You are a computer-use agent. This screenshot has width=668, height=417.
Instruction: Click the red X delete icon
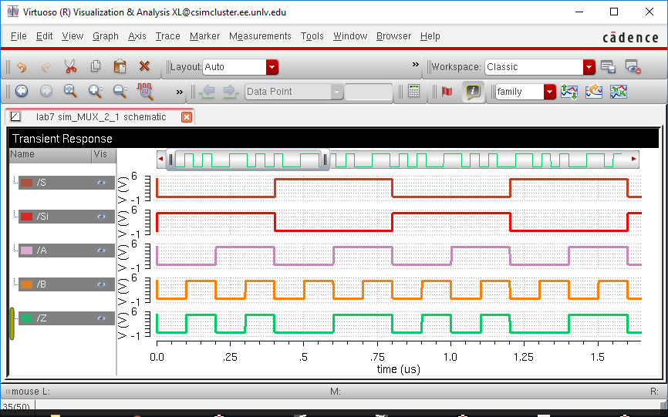(144, 67)
